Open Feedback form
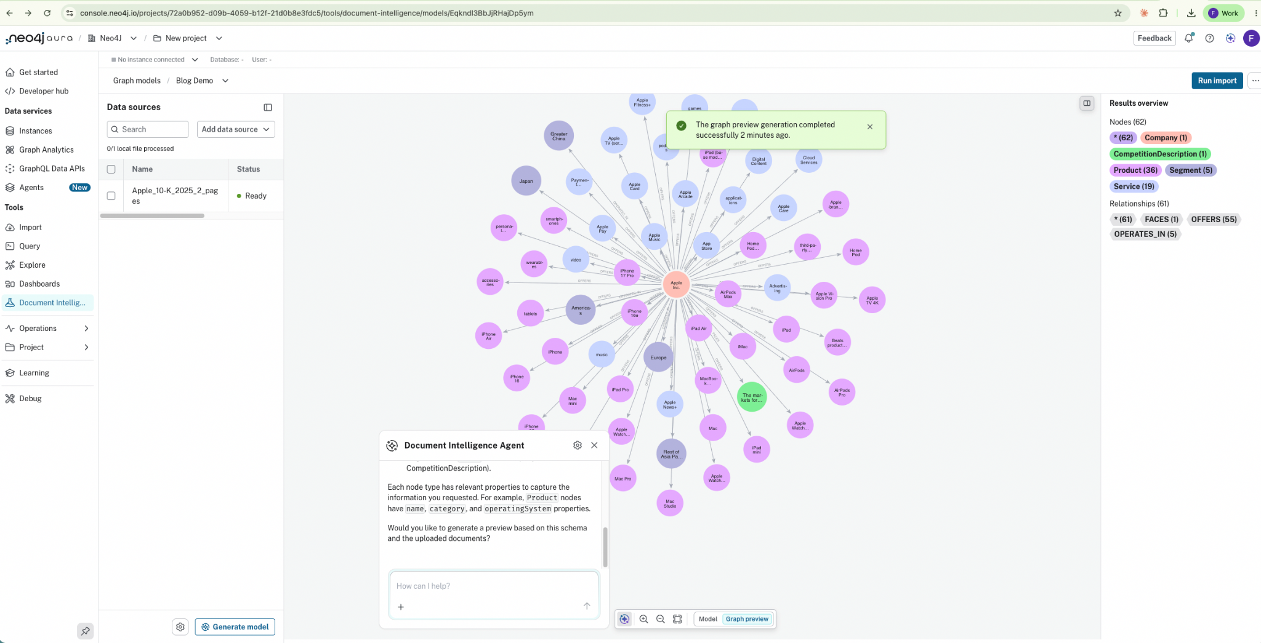Image resolution: width=1261 pixels, height=643 pixels. 1154,38
